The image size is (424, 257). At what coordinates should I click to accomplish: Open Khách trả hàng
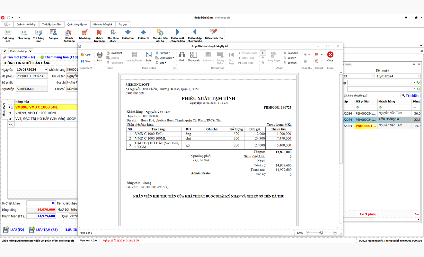(99, 35)
